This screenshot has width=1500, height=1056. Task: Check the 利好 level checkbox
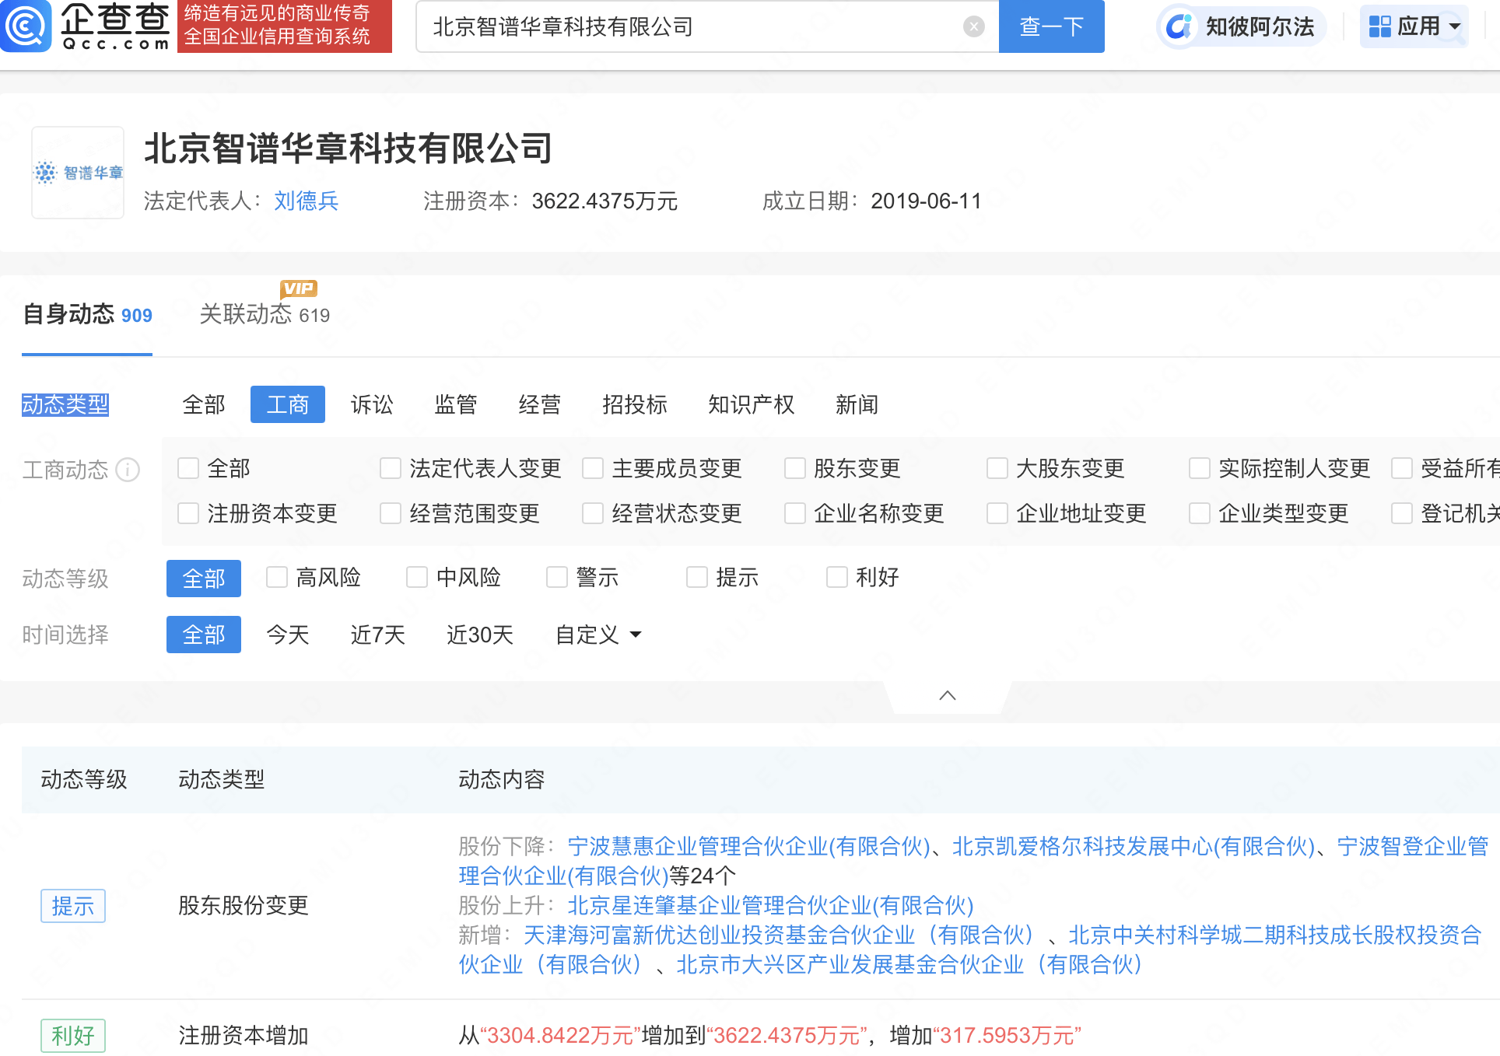tap(837, 577)
